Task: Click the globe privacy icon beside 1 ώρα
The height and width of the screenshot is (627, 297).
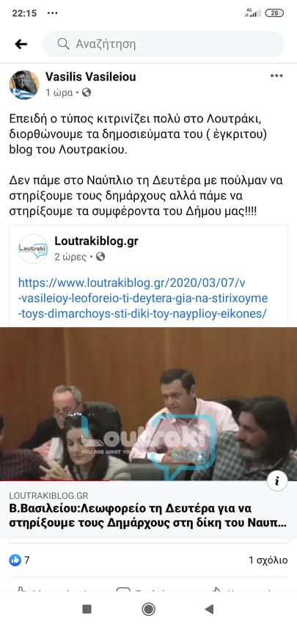Action: point(87,93)
